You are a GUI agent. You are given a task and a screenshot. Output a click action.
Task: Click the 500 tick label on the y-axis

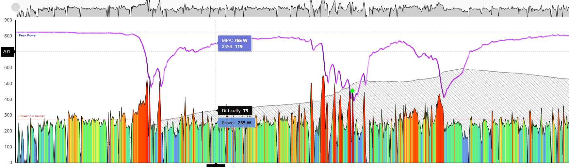8,83
